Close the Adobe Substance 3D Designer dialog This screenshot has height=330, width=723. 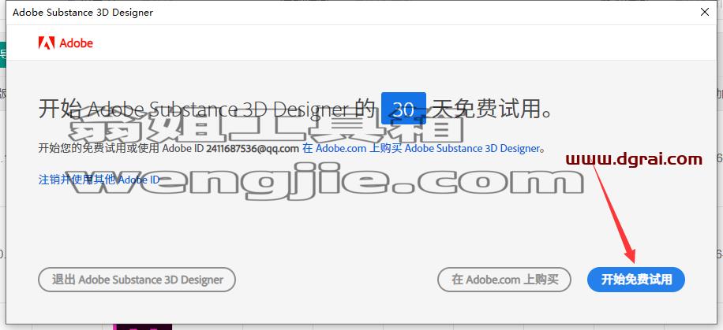click(x=705, y=12)
